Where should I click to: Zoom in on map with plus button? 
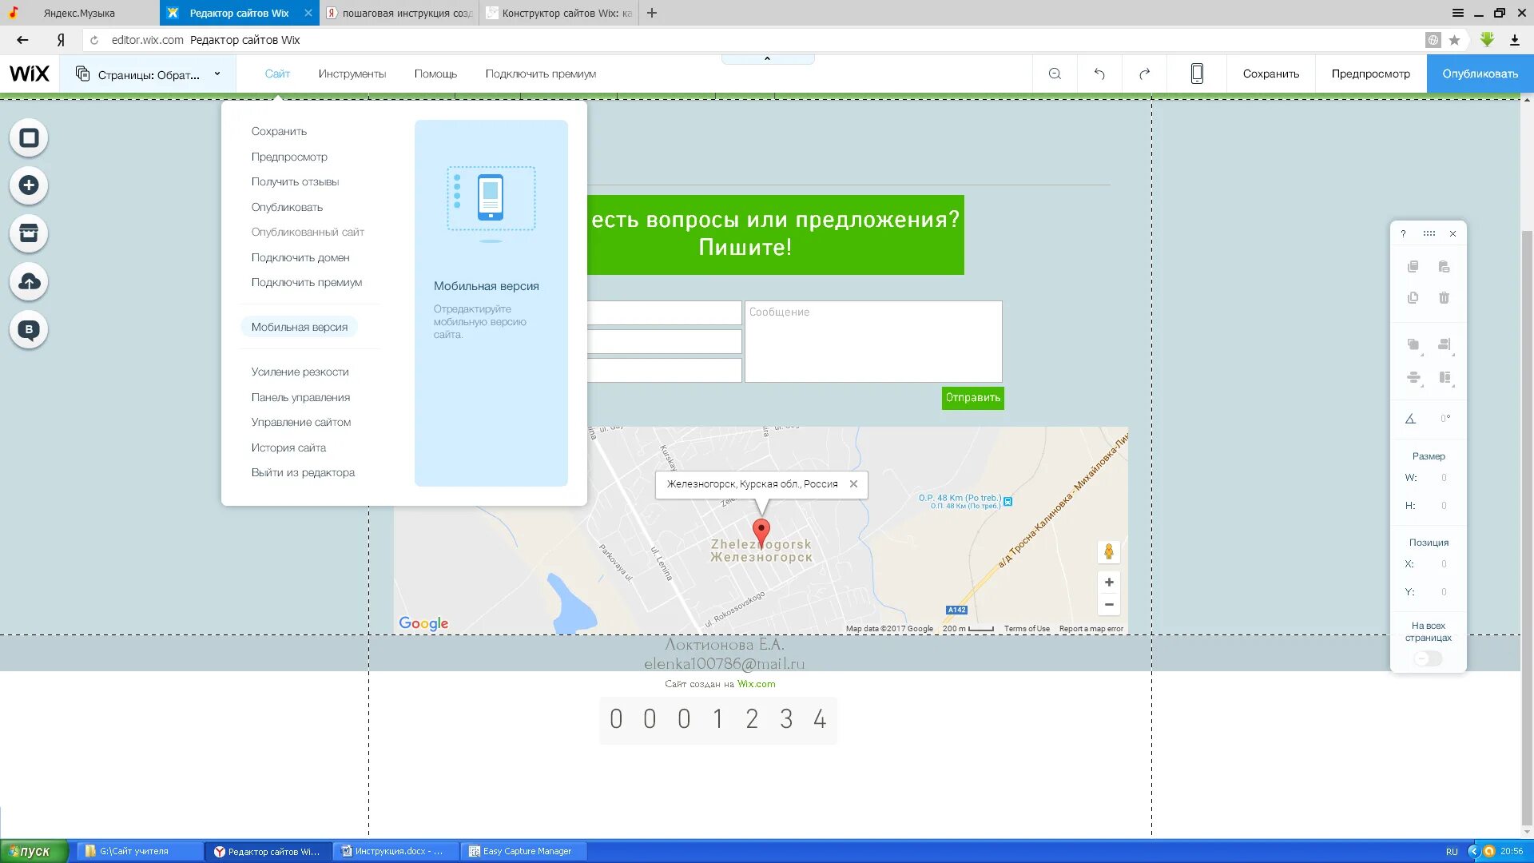[1108, 582]
